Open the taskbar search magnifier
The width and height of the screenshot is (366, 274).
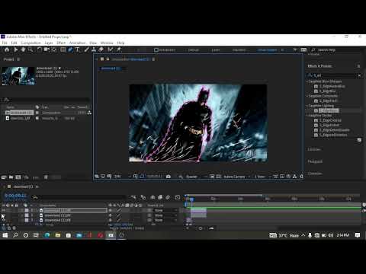pyautogui.click(x=15, y=235)
